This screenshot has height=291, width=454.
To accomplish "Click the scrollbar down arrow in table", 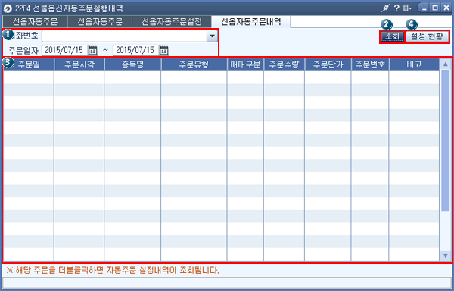I will click(446, 255).
